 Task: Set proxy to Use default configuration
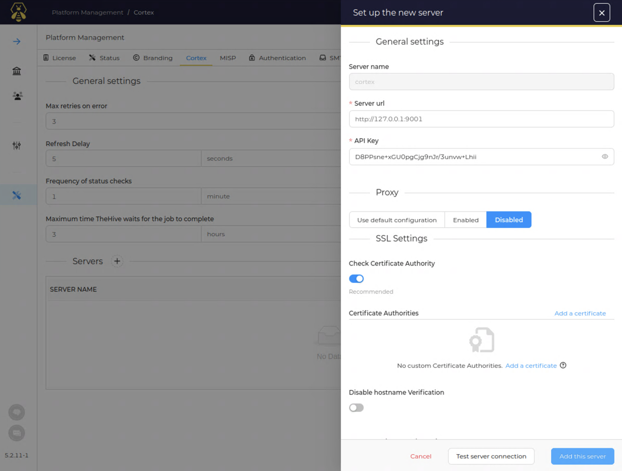397,220
